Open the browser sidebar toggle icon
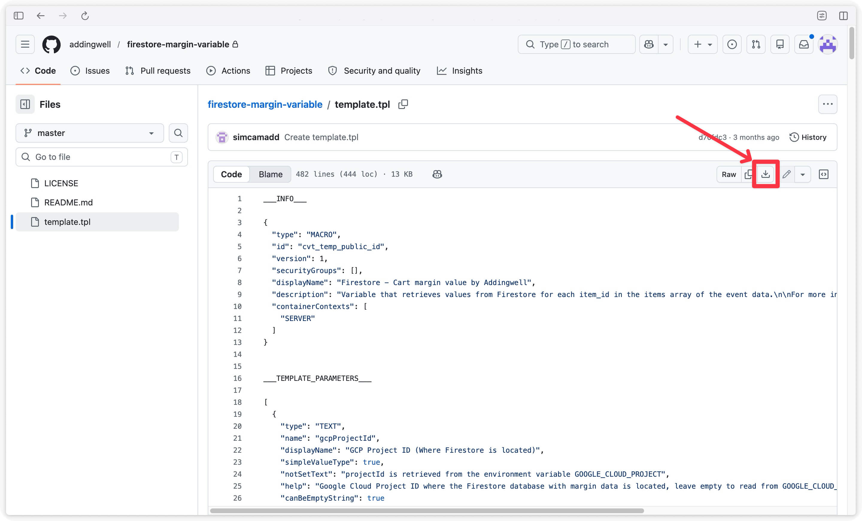Image resolution: width=862 pixels, height=521 pixels. pos(19,16)
